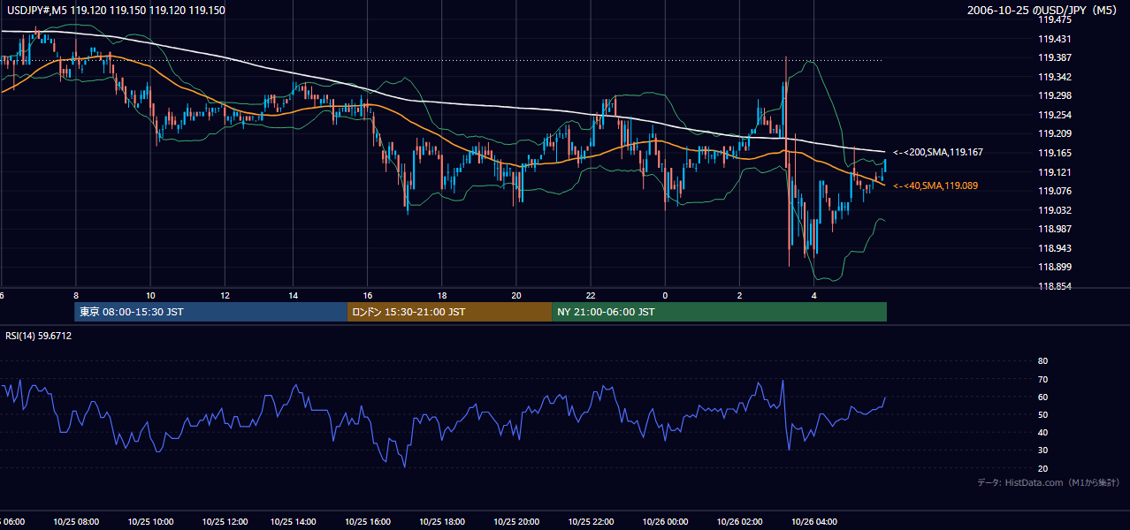
Task: Click the 10/25 14:00 date axis label
Action: click(x=294, y=522)
